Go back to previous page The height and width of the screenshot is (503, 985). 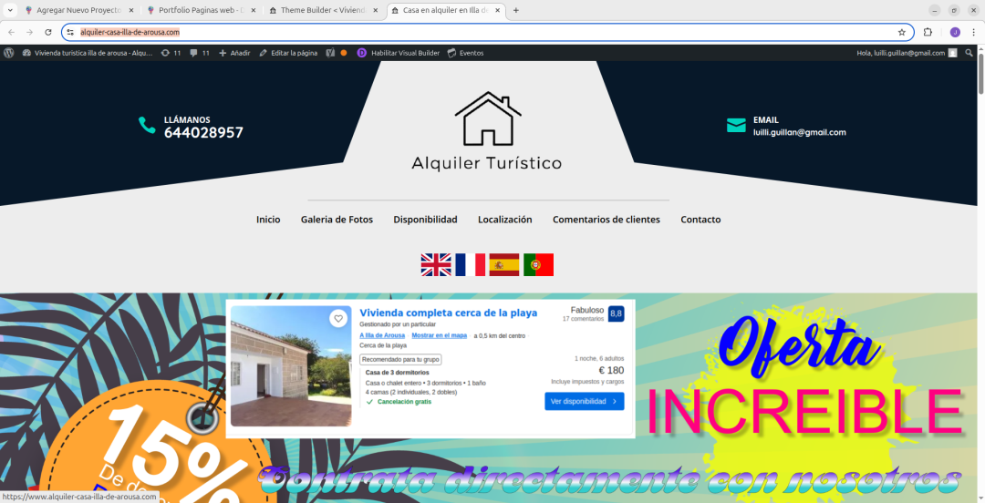pyautogui.click(x=11, y=32)
